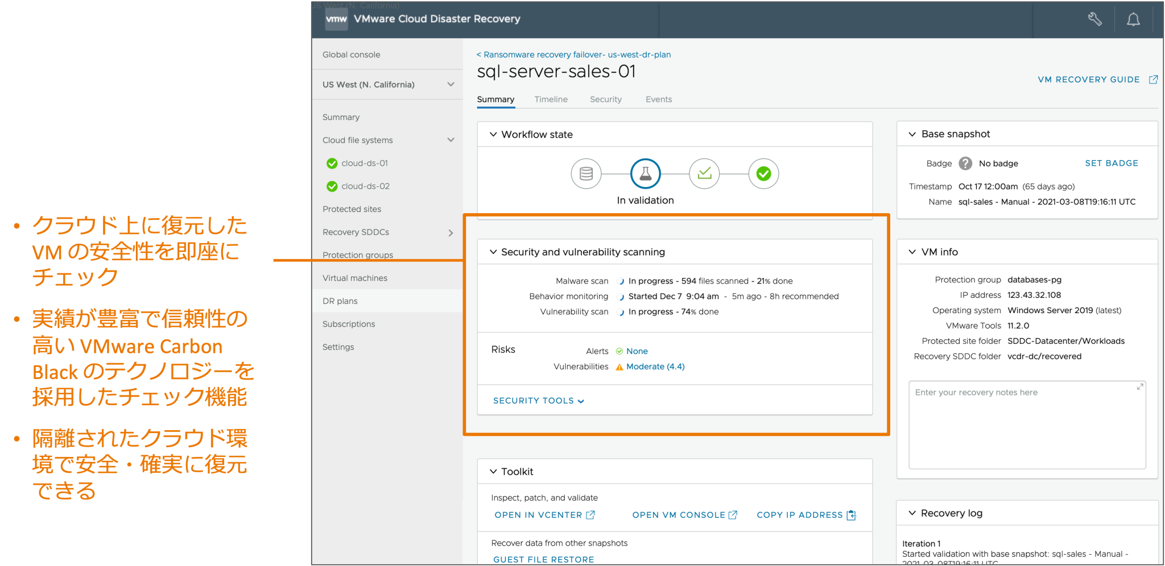Click the wrench tools icon in the header

click(1095, 19)
